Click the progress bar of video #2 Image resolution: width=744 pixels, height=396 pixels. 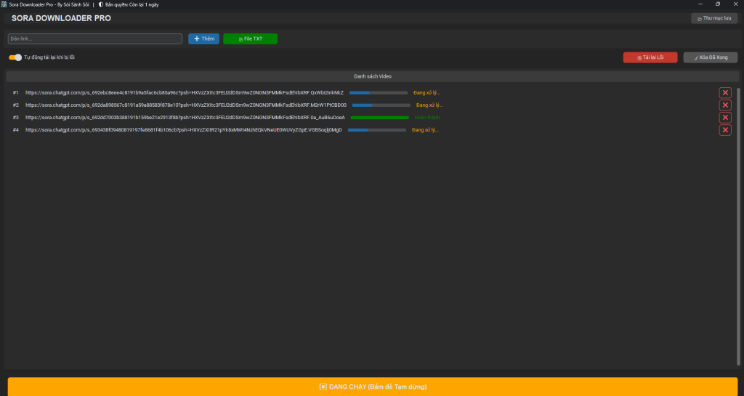tap(381, 105)
